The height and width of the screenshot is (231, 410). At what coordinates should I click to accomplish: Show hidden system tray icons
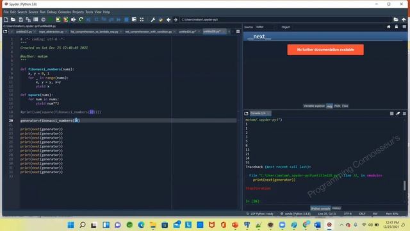pos(341,225)
